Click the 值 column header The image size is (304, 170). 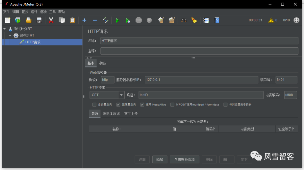pos(175,129)
